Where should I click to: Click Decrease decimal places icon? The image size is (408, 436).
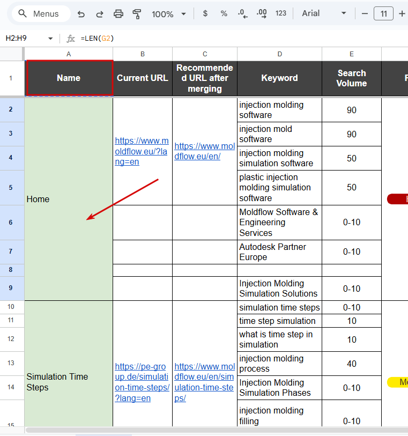click(243, 13)
